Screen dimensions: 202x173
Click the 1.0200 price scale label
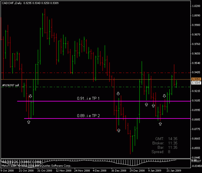coord(196,6)
